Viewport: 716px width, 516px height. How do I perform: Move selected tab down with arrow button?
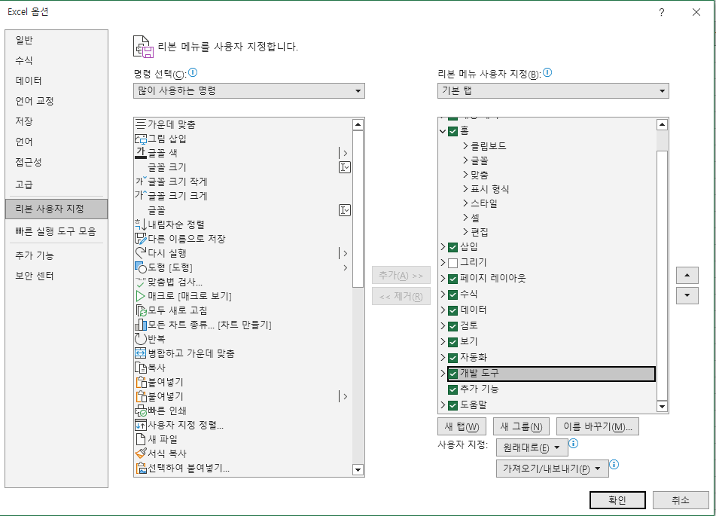(x=687, y=295)
